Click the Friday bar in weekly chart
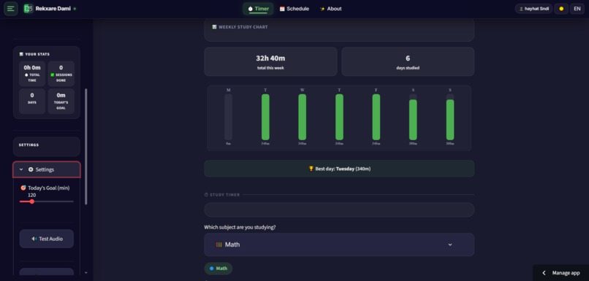589x281 pixels. pyautogui.click(x=376, y=117)
